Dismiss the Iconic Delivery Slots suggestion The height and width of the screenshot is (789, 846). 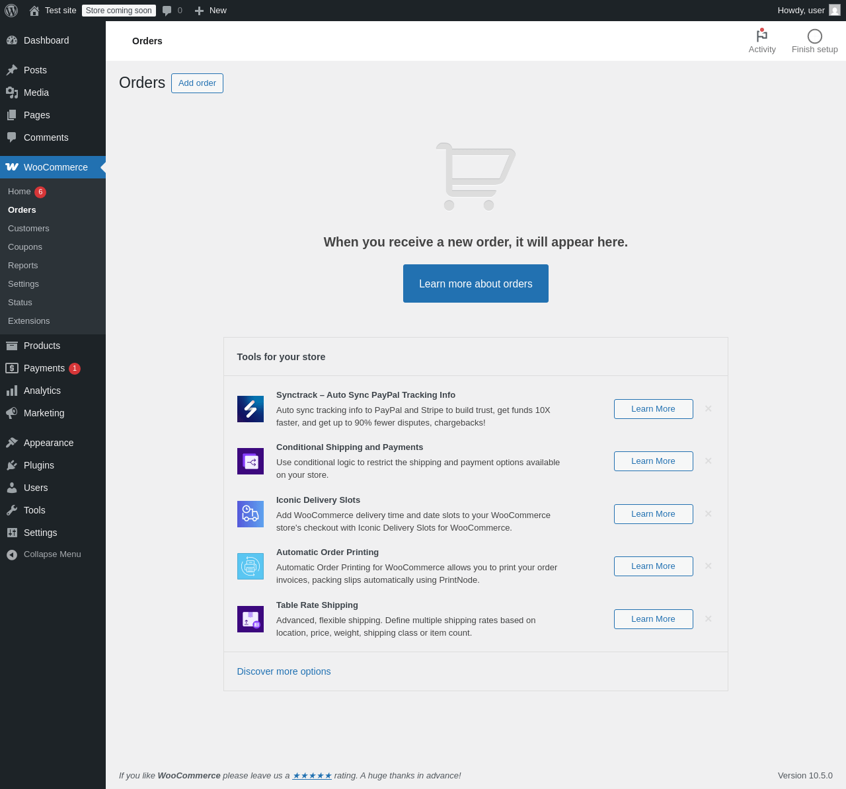tap(709, 514)
